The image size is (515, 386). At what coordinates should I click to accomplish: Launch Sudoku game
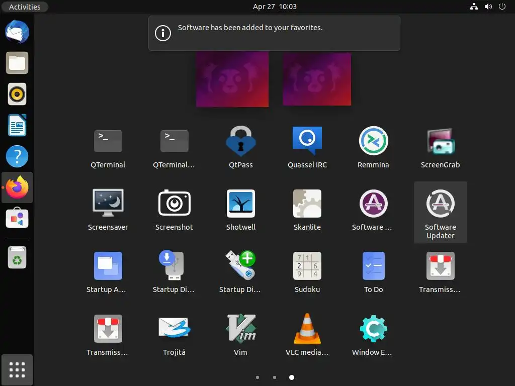307,272
